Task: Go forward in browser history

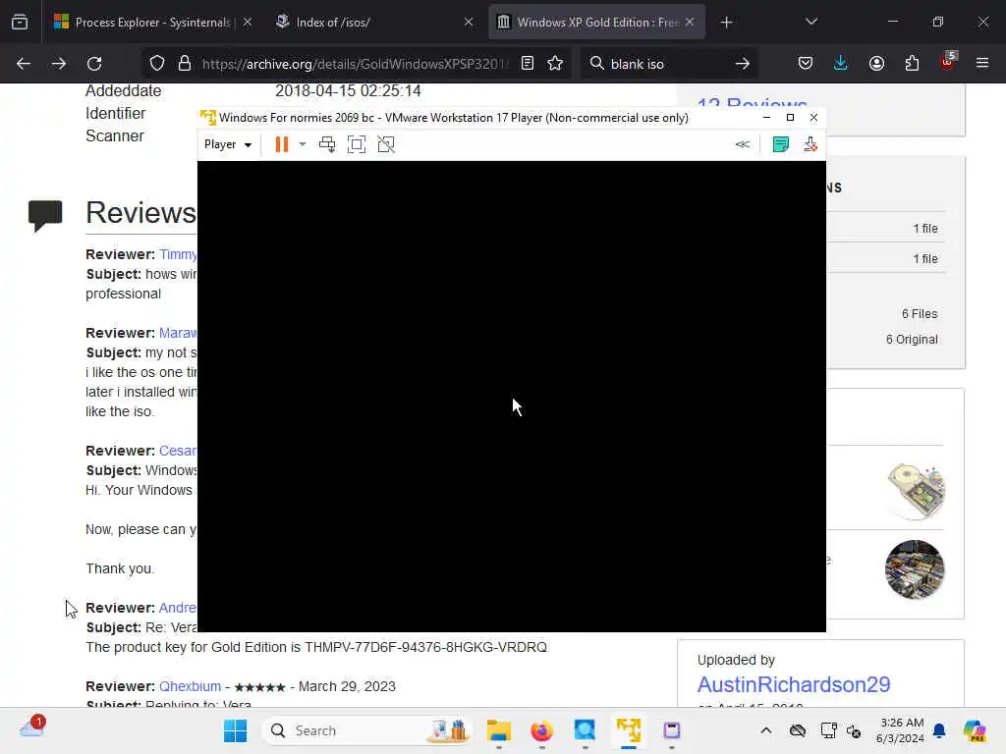Action: click(58, 64)
